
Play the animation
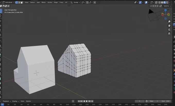click(x=87, y=101)
